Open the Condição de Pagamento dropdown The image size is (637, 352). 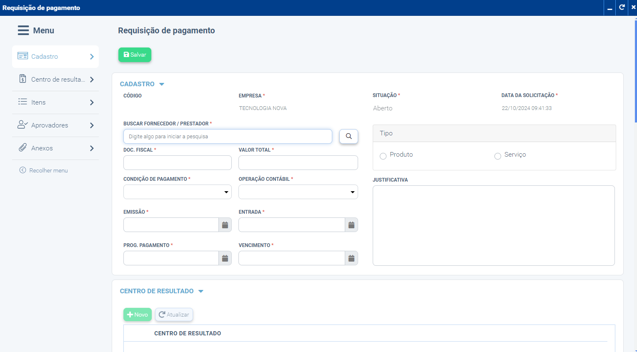[x=178, y=192]
